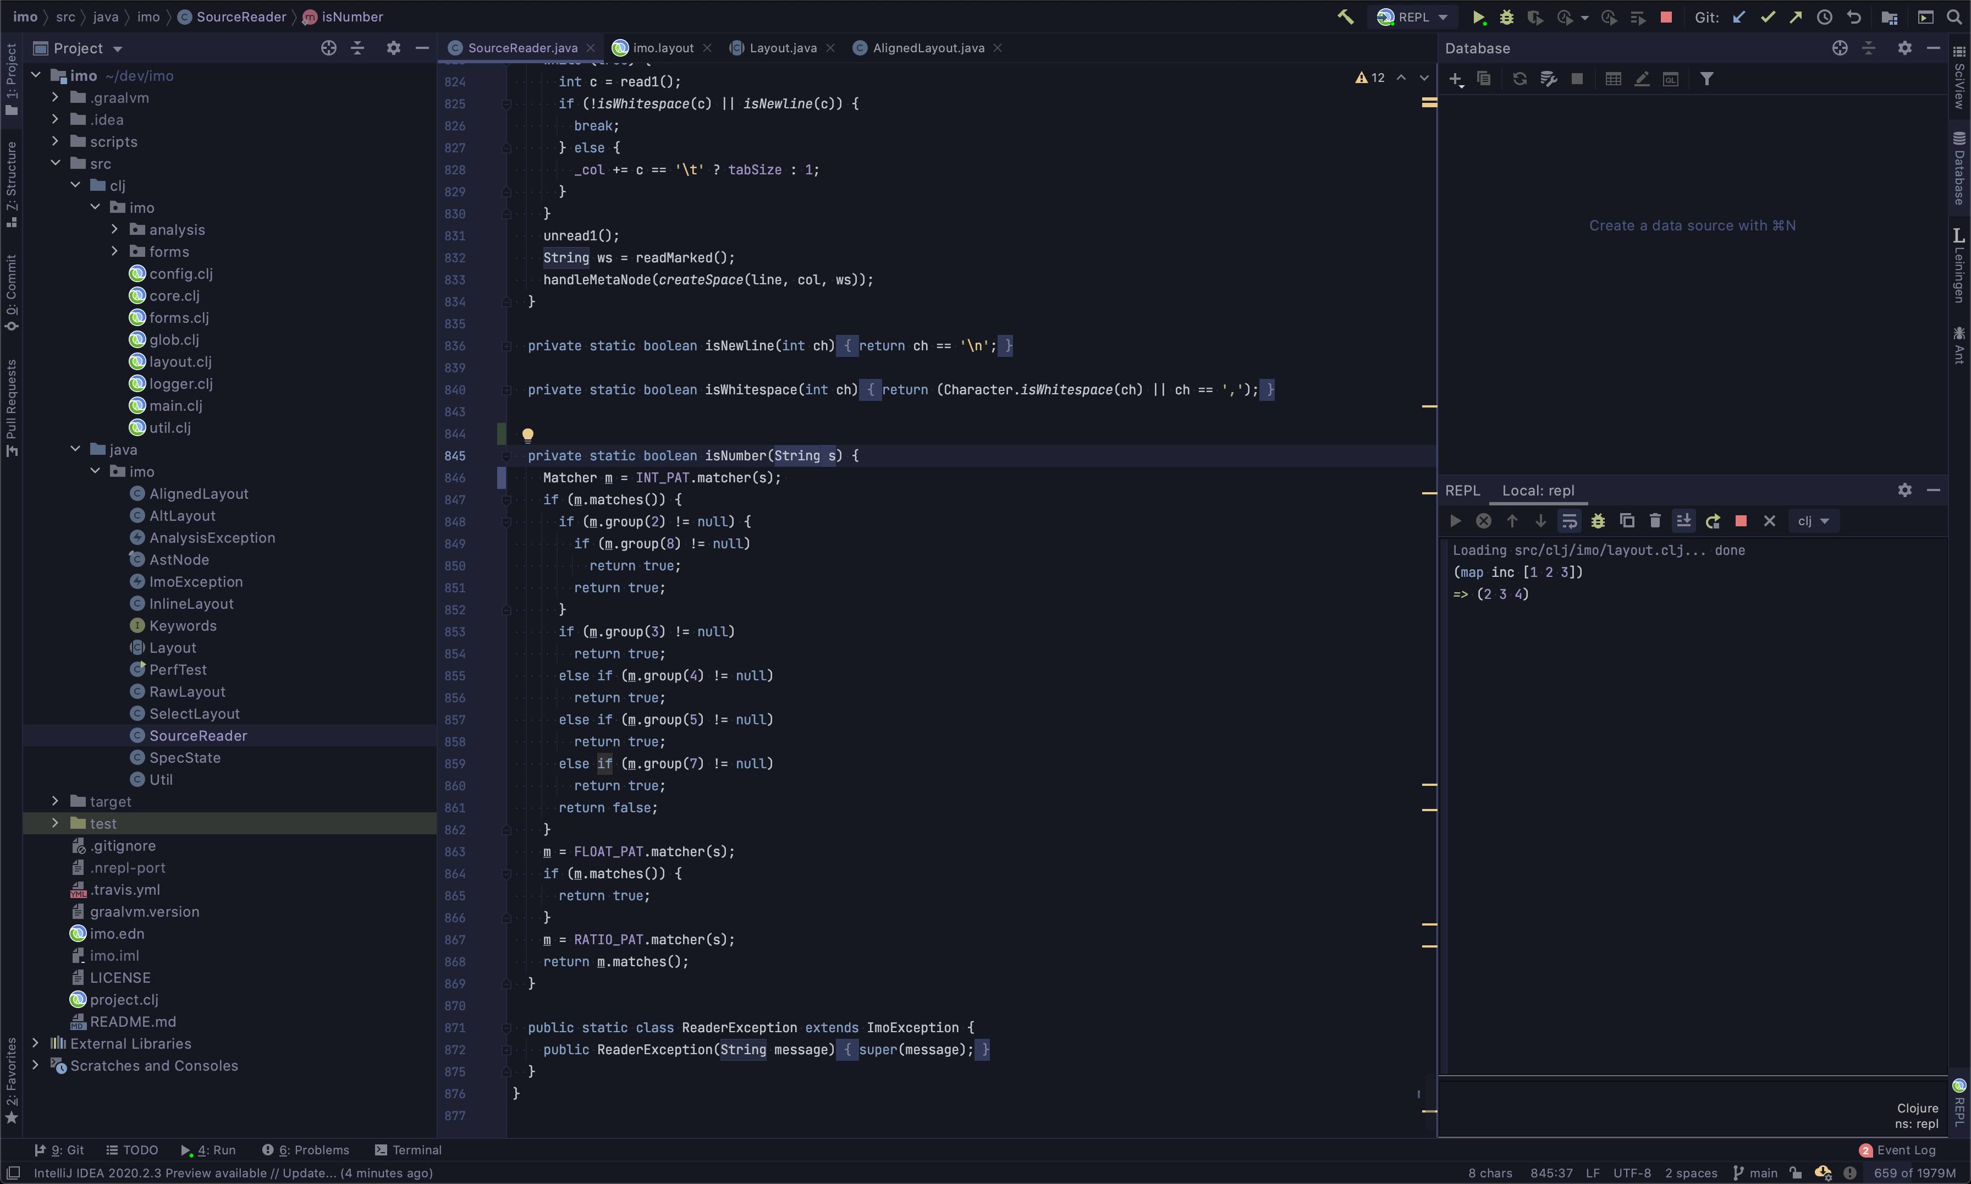1971x1184 pixels.
Task: Open core.clj in the project tree
Action: pyautogui.click(x=174, y=295)
